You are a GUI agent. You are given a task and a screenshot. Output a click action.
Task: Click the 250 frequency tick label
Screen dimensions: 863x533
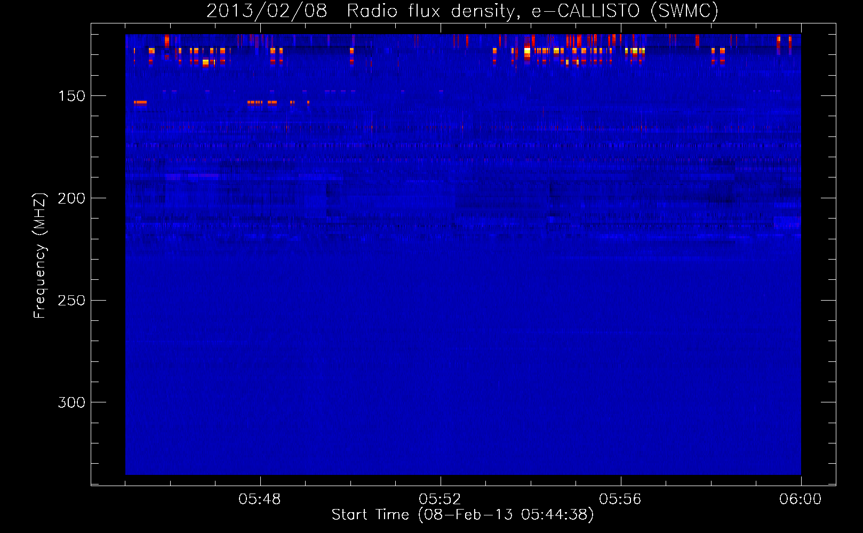pos(71,301)
